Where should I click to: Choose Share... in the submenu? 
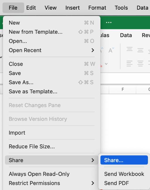[124, 160]
